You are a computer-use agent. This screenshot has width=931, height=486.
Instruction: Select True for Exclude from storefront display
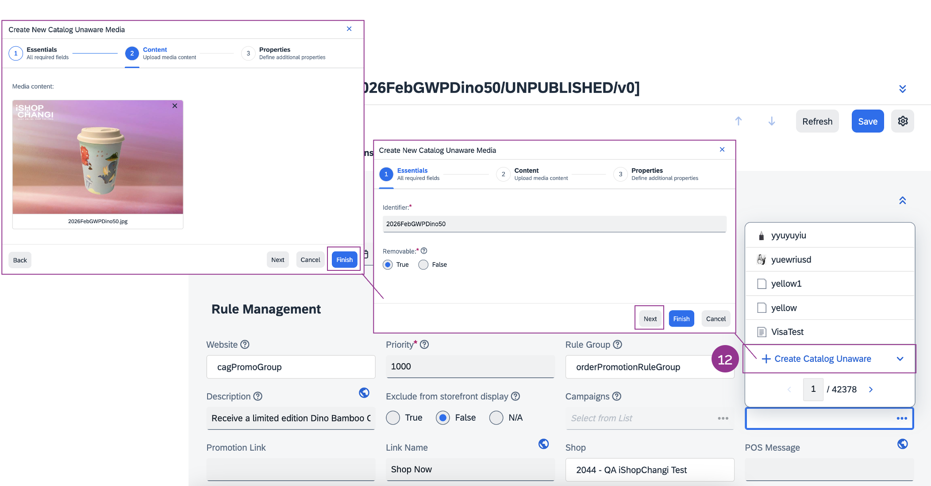[392, 418]
